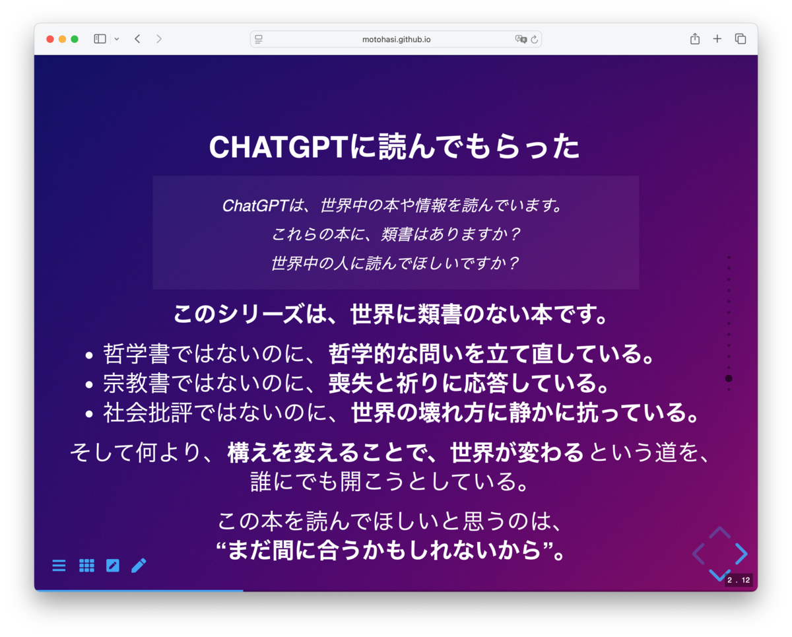Click quote line これらの本に、類書はありますか？
This screenshot has width=792, height=637.
pos(396,234)
